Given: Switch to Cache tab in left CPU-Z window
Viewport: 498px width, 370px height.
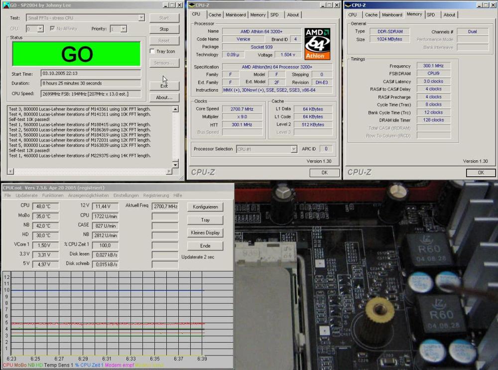Looking at the screenshot, I should pyautogui.click(x=215, y=15).
